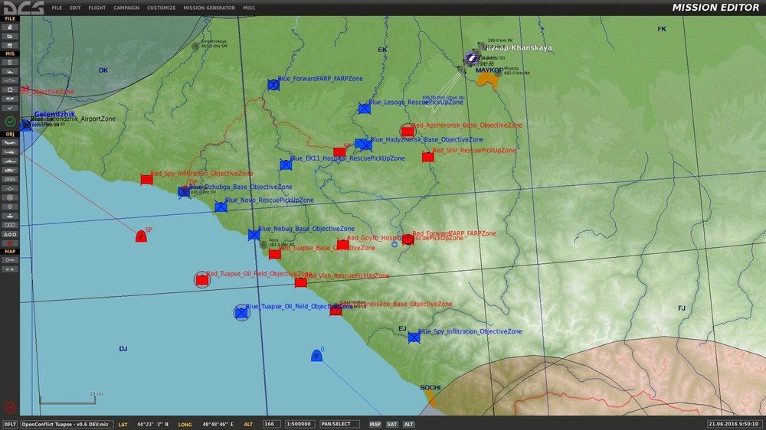Click the red circular icon at bottom-left corner
This screenshot has width=766, height=430.
pyautogui.click(x=10, y=408)
